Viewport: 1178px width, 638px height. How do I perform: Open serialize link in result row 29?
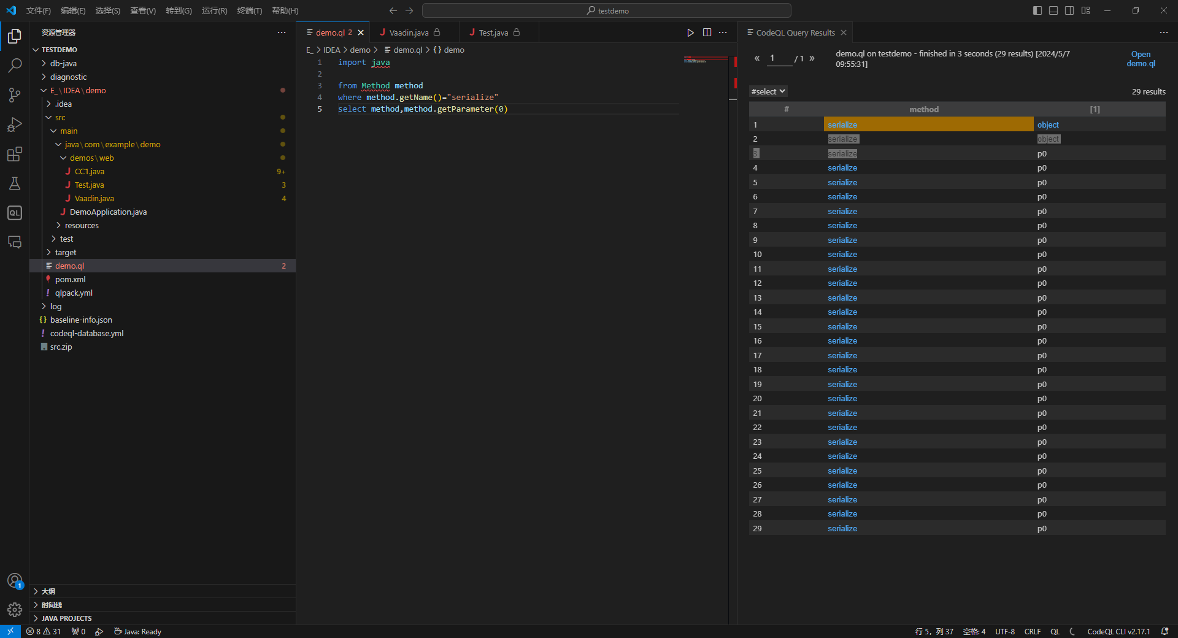(x=842, y=528)
